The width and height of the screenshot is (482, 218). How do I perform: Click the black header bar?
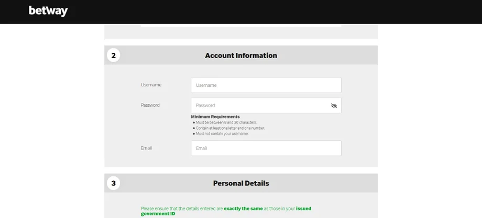pyautogui.click(x=241, y=12)
